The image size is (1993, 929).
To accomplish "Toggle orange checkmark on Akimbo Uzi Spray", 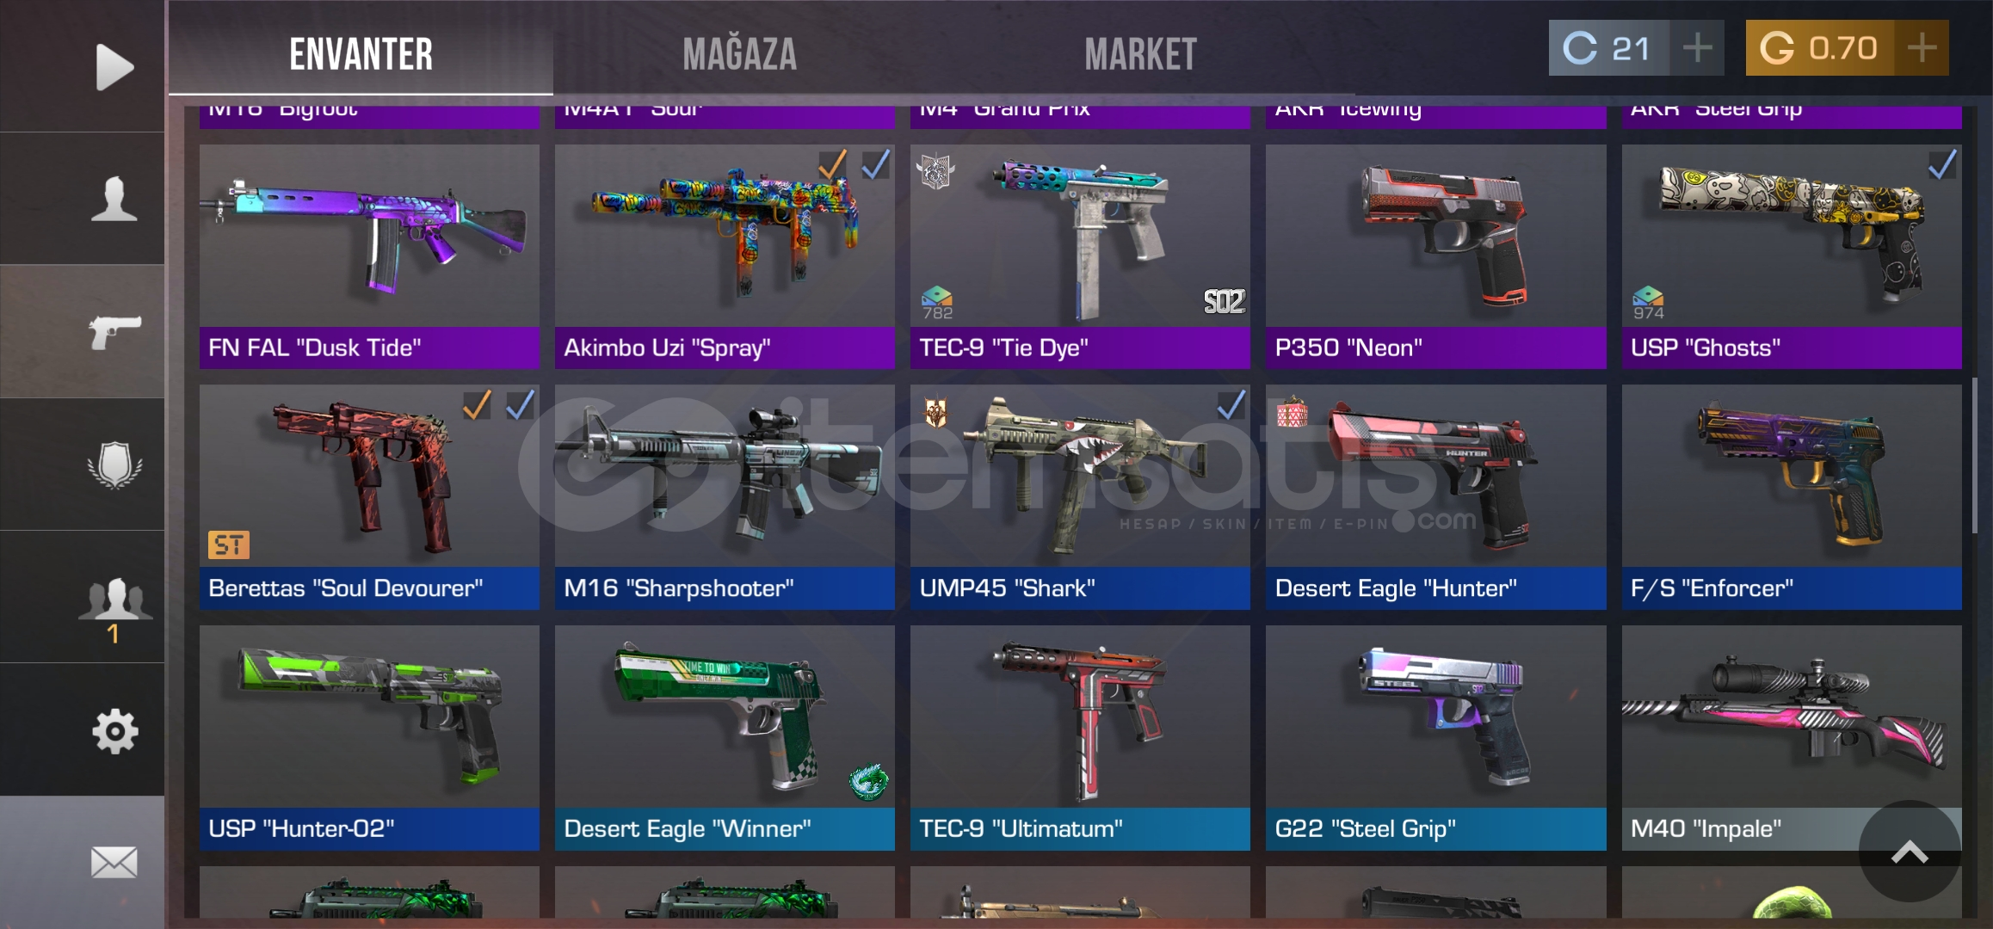I will coord(832,163).
